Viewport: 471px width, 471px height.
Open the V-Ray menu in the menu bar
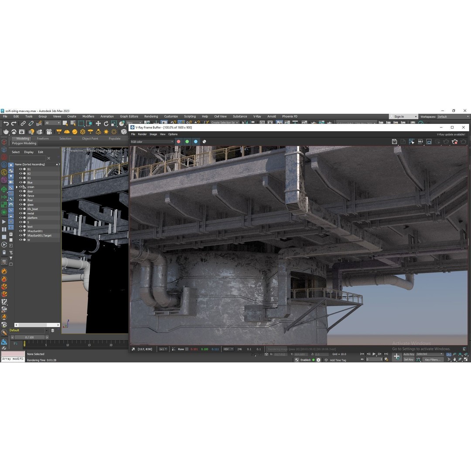point(257,116)
